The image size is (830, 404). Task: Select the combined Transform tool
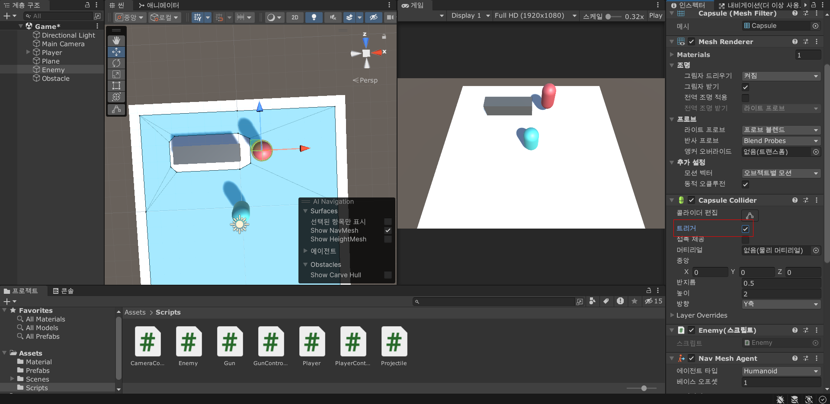click(116, 97)
